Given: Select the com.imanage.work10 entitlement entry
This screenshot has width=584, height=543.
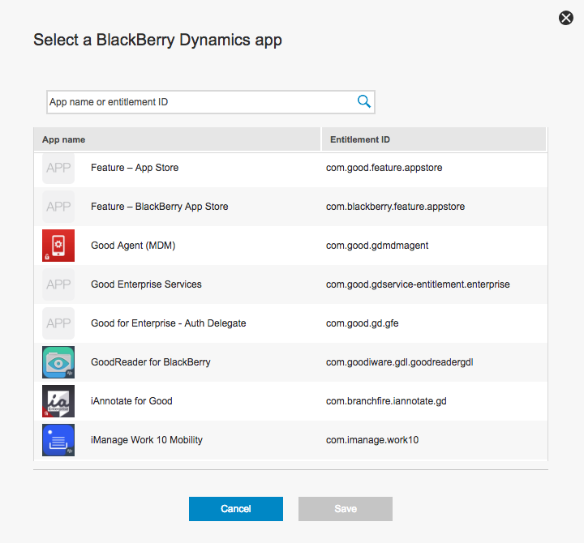Looking at the screenshot, I should click(372, 440).
